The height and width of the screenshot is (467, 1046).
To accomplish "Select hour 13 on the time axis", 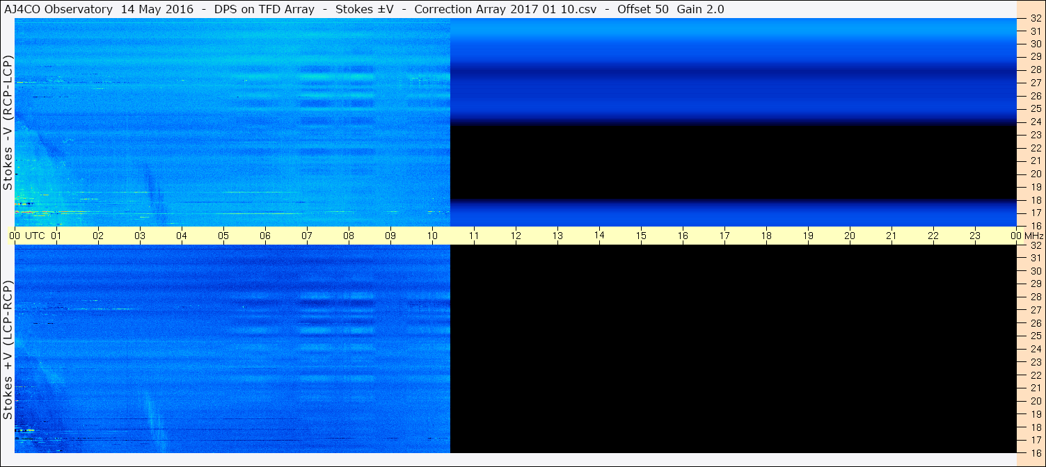I will [x=557, y=236].
